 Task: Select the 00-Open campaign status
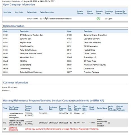coord(109,19)
